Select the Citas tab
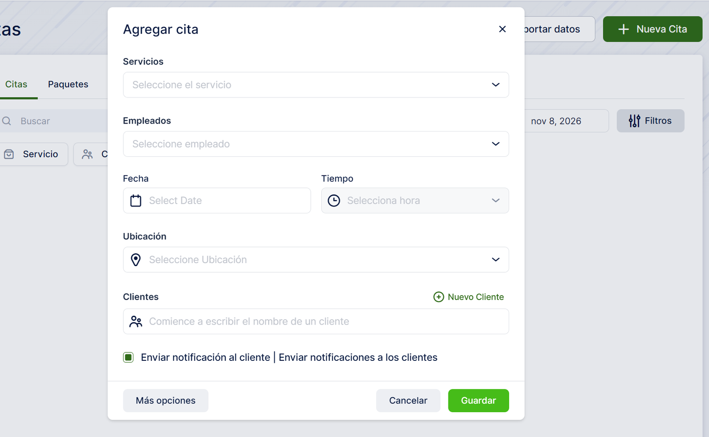Viewport: 709px width, 437px height. [16, 84]
